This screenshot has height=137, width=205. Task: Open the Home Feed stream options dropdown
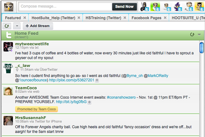pyautogui.click(x=199, y=35)
